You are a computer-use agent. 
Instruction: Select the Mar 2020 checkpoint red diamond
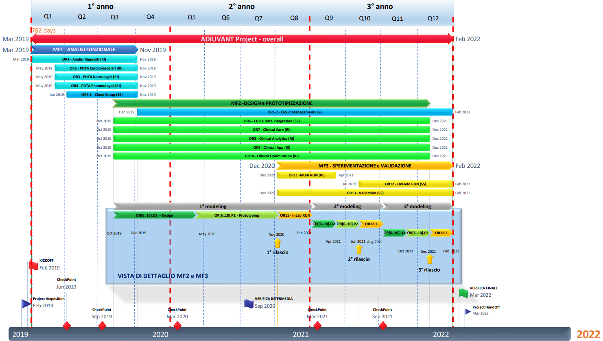coord(177,326)
